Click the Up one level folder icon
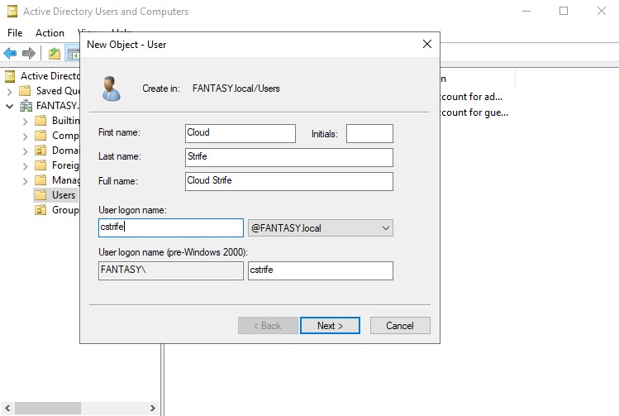 54,53
